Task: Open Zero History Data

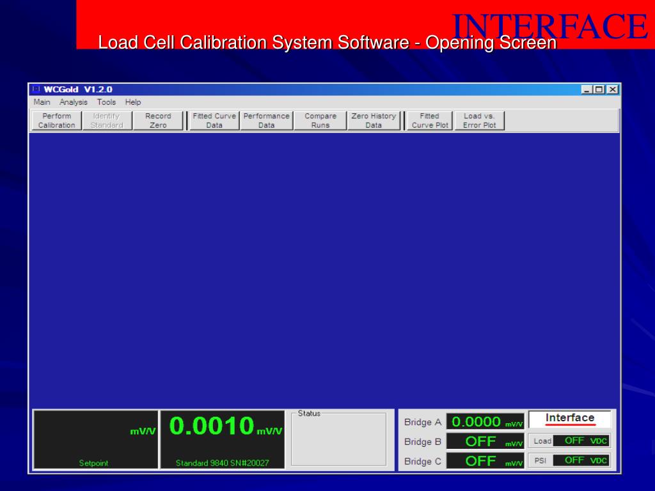Action: tap(374, 121)
